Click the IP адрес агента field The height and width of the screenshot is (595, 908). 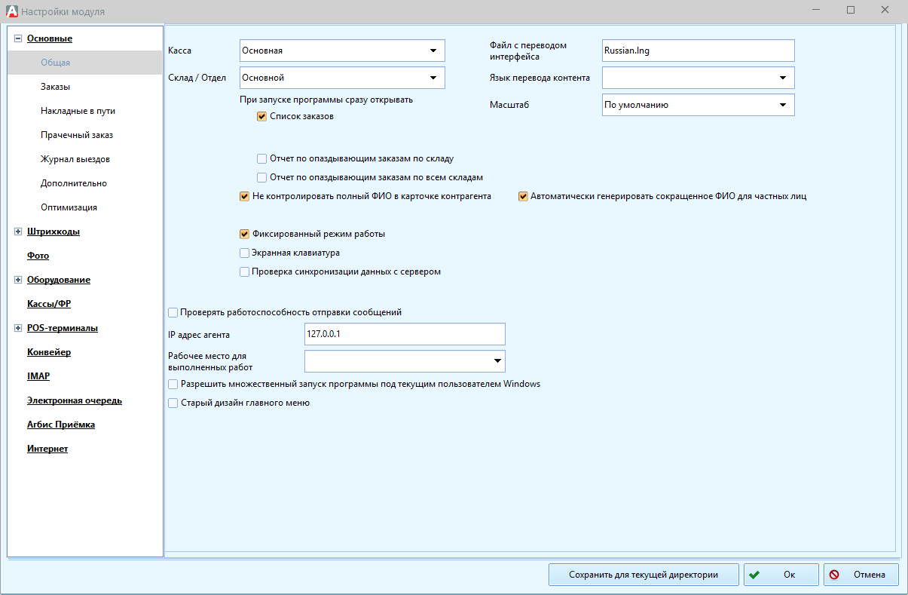[405, 334]
